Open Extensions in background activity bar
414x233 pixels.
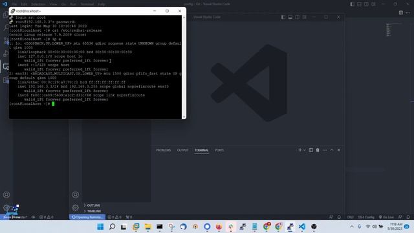[6, 80]
